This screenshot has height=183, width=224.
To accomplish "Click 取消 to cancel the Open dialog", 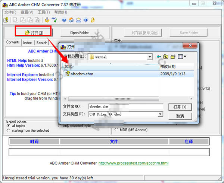I will [180, 116].
